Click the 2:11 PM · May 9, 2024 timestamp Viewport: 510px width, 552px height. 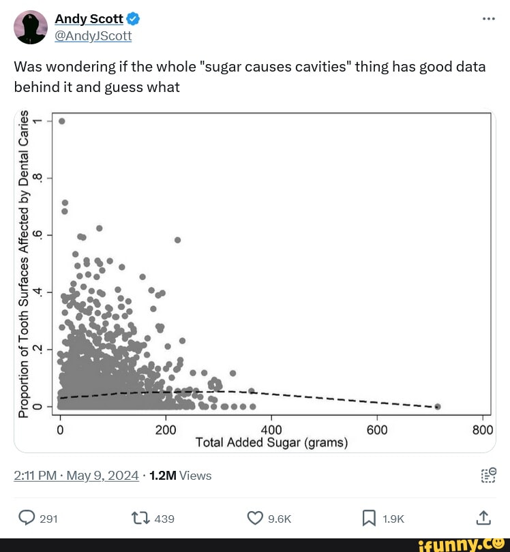point(76,476)
